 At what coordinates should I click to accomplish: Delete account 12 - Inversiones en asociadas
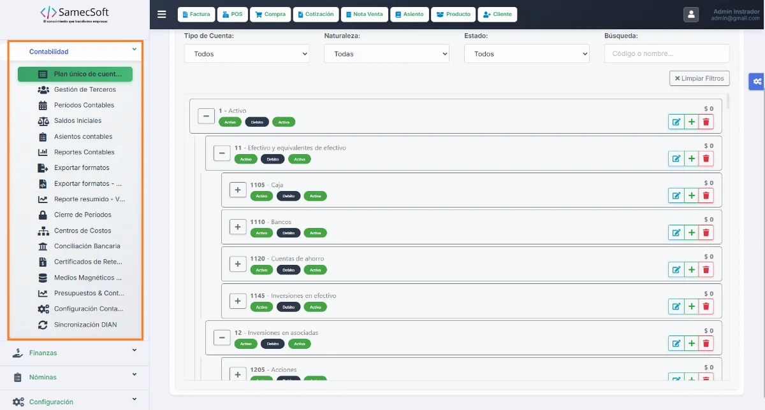point(706,343)
